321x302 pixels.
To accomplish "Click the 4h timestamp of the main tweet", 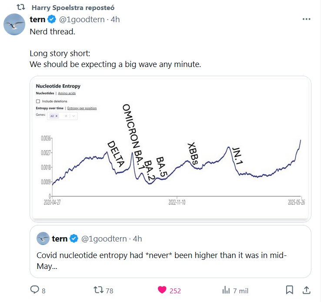I will coord(115,19).
